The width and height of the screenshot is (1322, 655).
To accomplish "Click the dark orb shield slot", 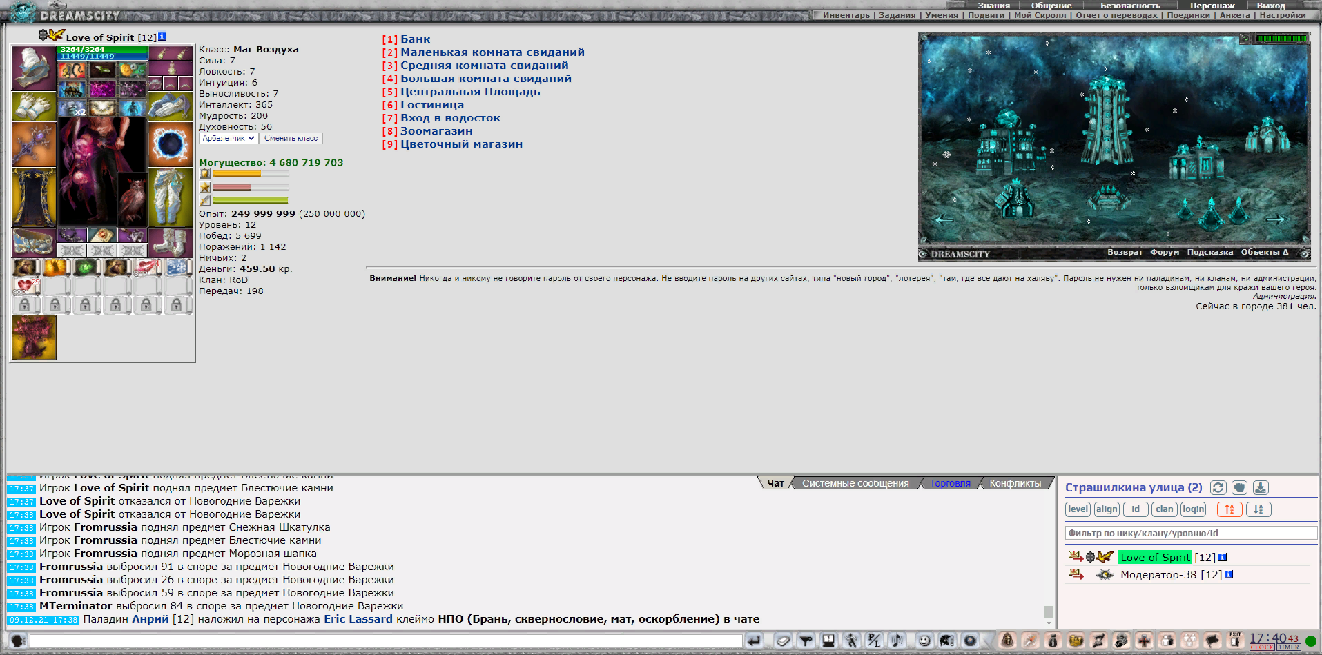I will pyautogui.click(x=171, y=144).
